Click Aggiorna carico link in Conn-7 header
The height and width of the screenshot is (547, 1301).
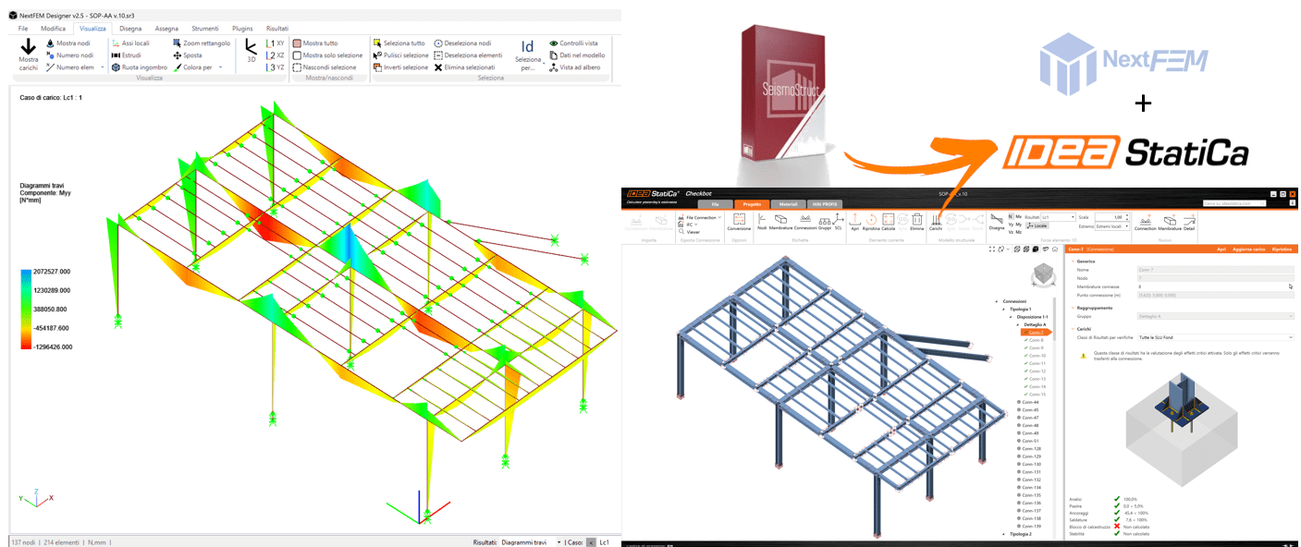[x=1249, y=249]
